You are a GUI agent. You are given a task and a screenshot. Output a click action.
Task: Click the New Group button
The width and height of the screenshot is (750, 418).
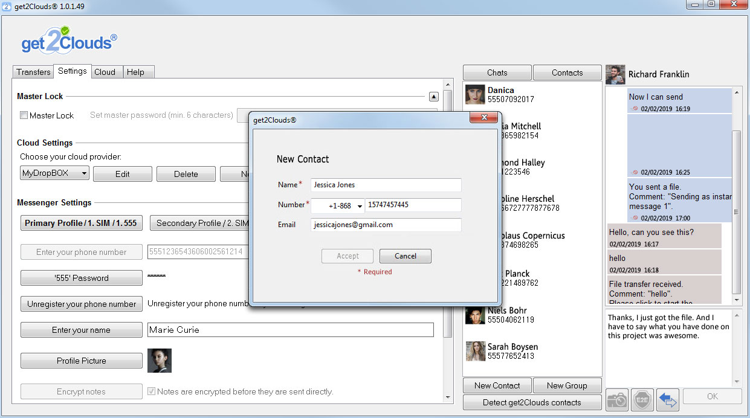(567, 385)
